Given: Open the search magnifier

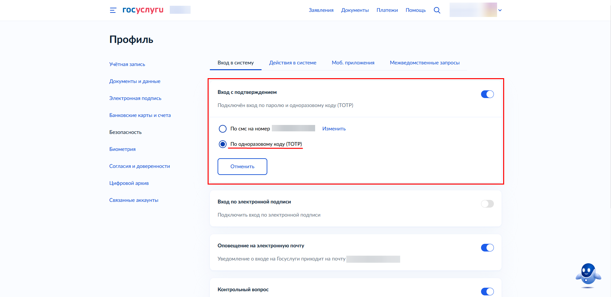Looking at the screenshot, I should tap(437, 10).
